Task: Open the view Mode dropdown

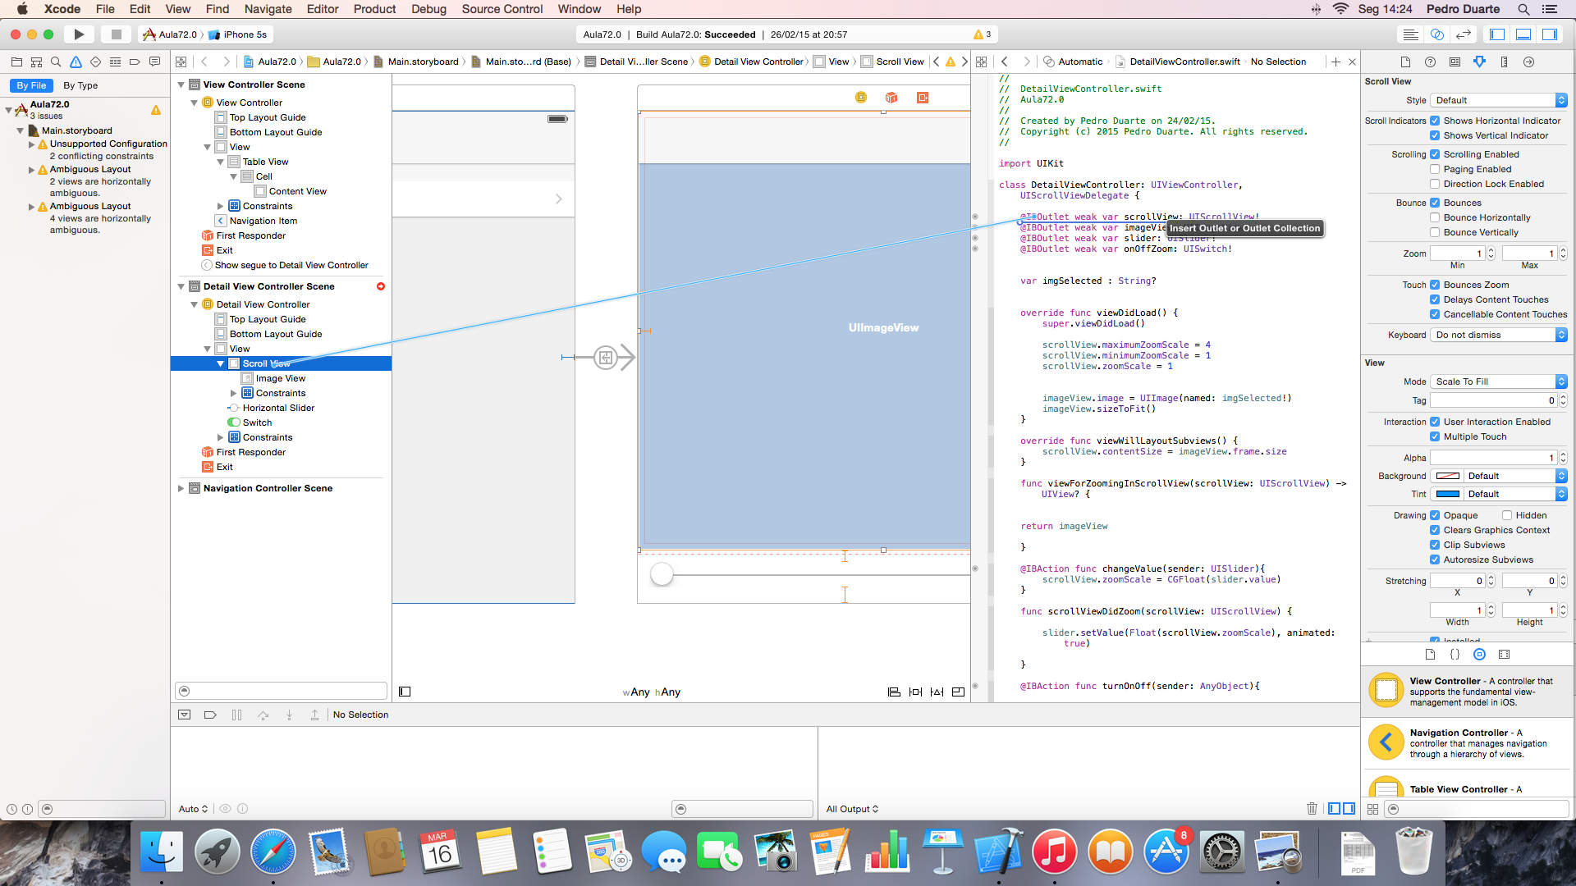Action: pyautogui.click(x=1499, y=381)
